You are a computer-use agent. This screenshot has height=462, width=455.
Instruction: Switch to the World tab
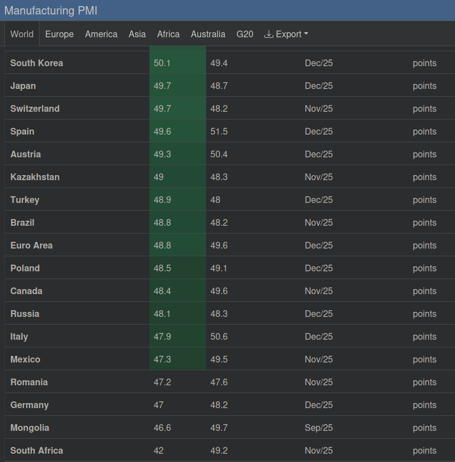click(x=22, y=34)
